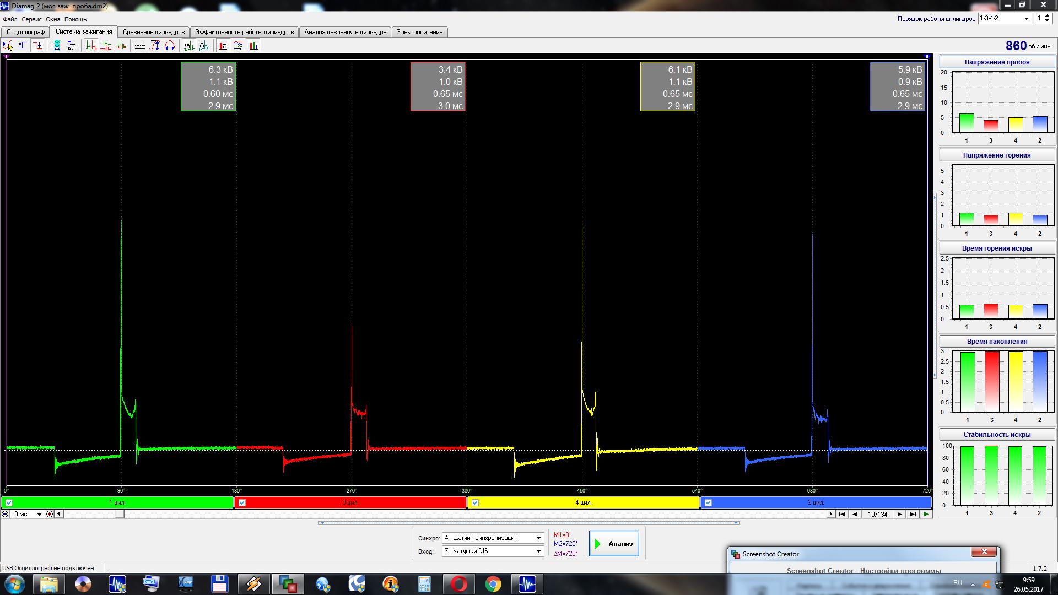Switch to Эффективность работы цилиндров tab
Viewport: 1058px width, 595px height.
(x=245, y=32)
